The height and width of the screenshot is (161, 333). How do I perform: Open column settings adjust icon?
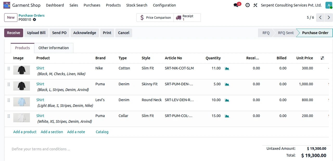322,58
